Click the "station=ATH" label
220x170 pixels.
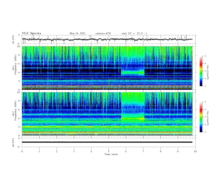103,33
